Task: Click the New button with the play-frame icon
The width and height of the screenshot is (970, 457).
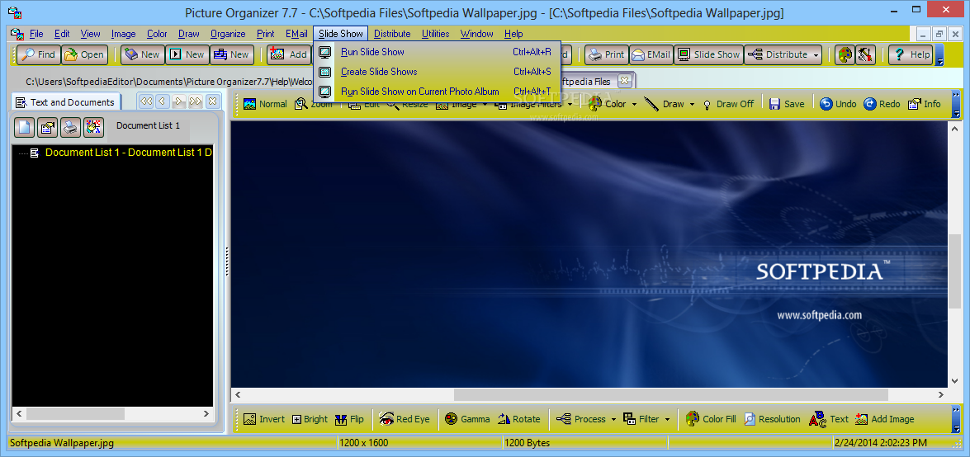Action: click(187, 54)
